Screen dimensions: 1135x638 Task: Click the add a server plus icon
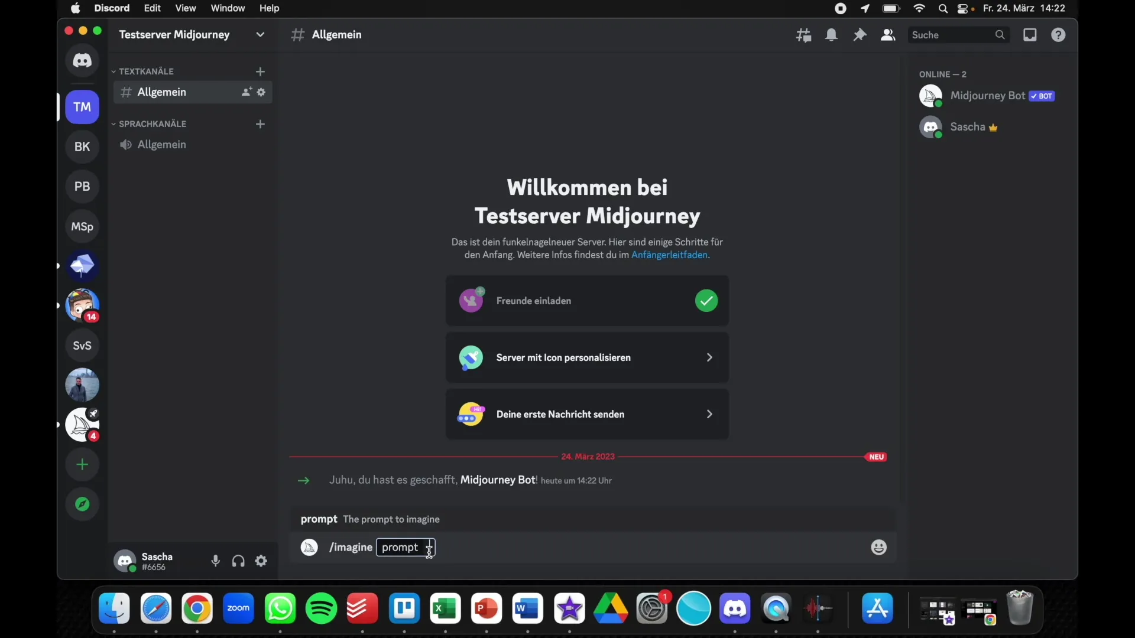click(82, 465)
